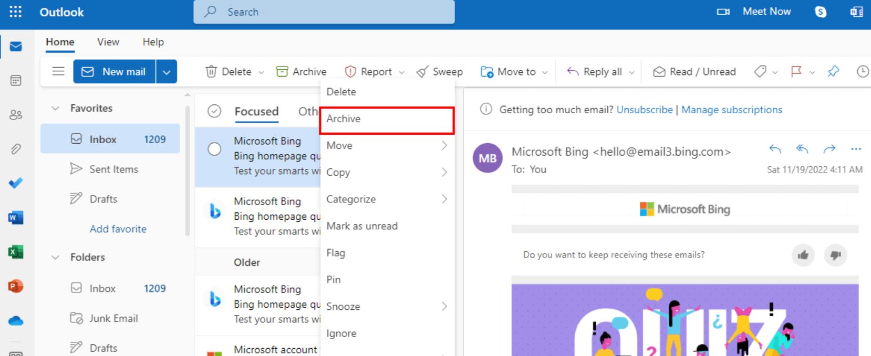Click the Outlook icon beside Skype
The width and height of the screenshot is (871, 356).
856,12
